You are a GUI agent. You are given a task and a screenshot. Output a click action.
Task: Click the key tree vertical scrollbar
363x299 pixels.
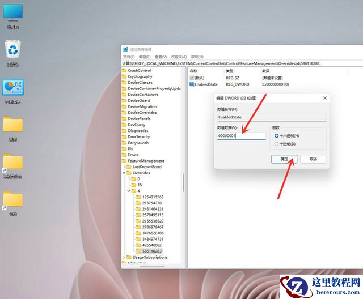183,182
